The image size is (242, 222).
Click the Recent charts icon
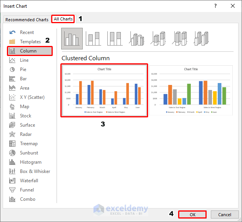click(12, 32)
